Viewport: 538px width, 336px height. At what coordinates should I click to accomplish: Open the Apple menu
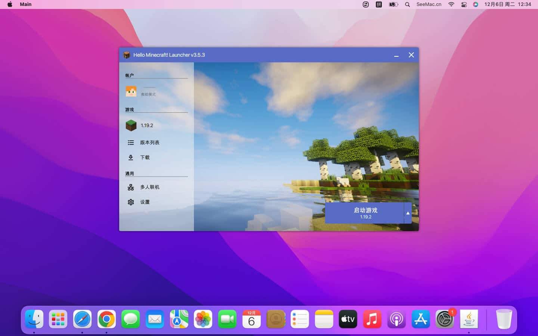click(10, 4)
